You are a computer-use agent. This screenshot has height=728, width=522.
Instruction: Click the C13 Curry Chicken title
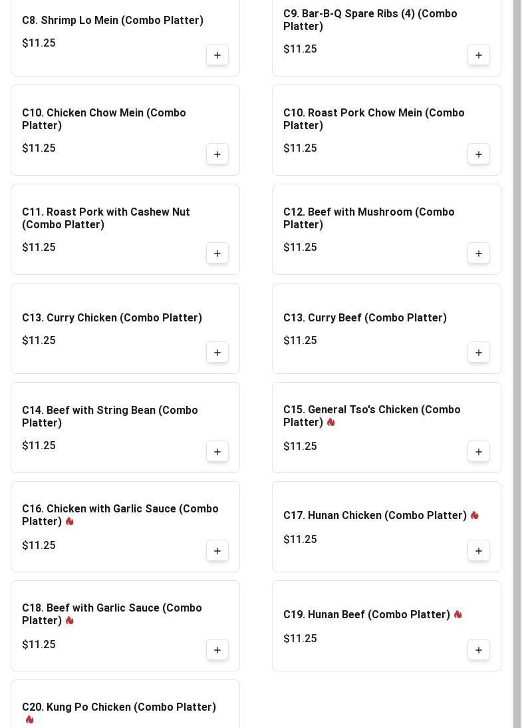[x=112, y=318]
